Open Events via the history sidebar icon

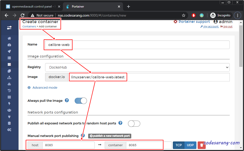point(9,90)
